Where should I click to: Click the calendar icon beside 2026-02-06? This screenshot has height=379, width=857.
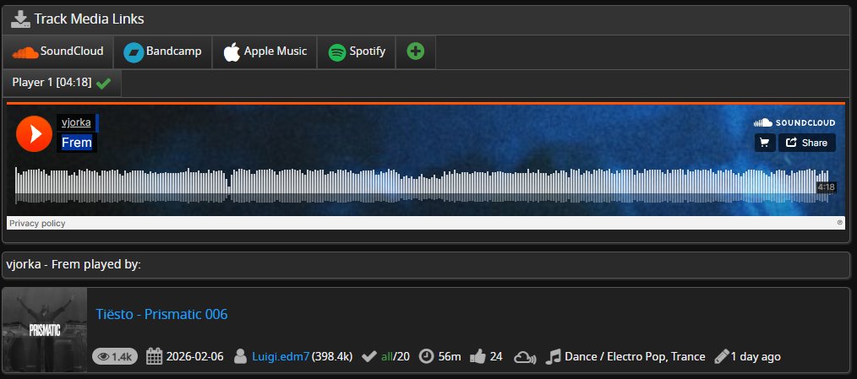[x=155, y=356]
